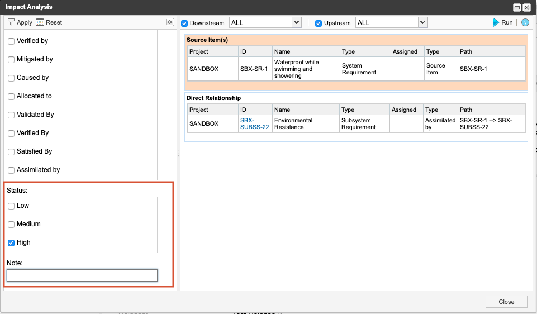Click into the Note text field
The width and height of the screenshot is (537, 314).
[82, 275]
